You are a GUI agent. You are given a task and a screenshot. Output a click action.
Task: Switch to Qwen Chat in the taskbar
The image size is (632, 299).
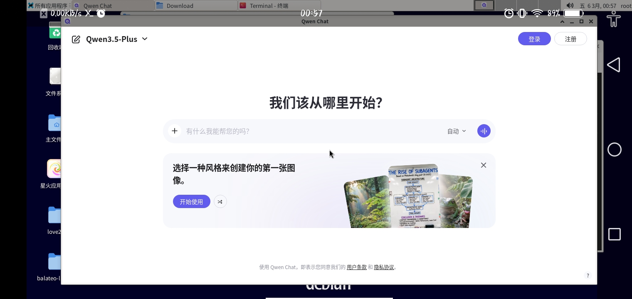coord(113,6)
